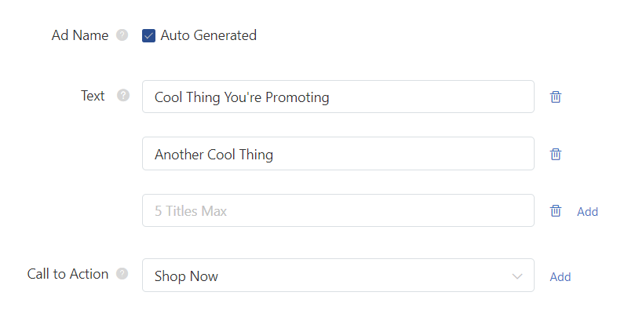The height and width of the screenshot is (325, 628).
Task: Click the help icon beside Text label
Action: (x=123, y=95)
